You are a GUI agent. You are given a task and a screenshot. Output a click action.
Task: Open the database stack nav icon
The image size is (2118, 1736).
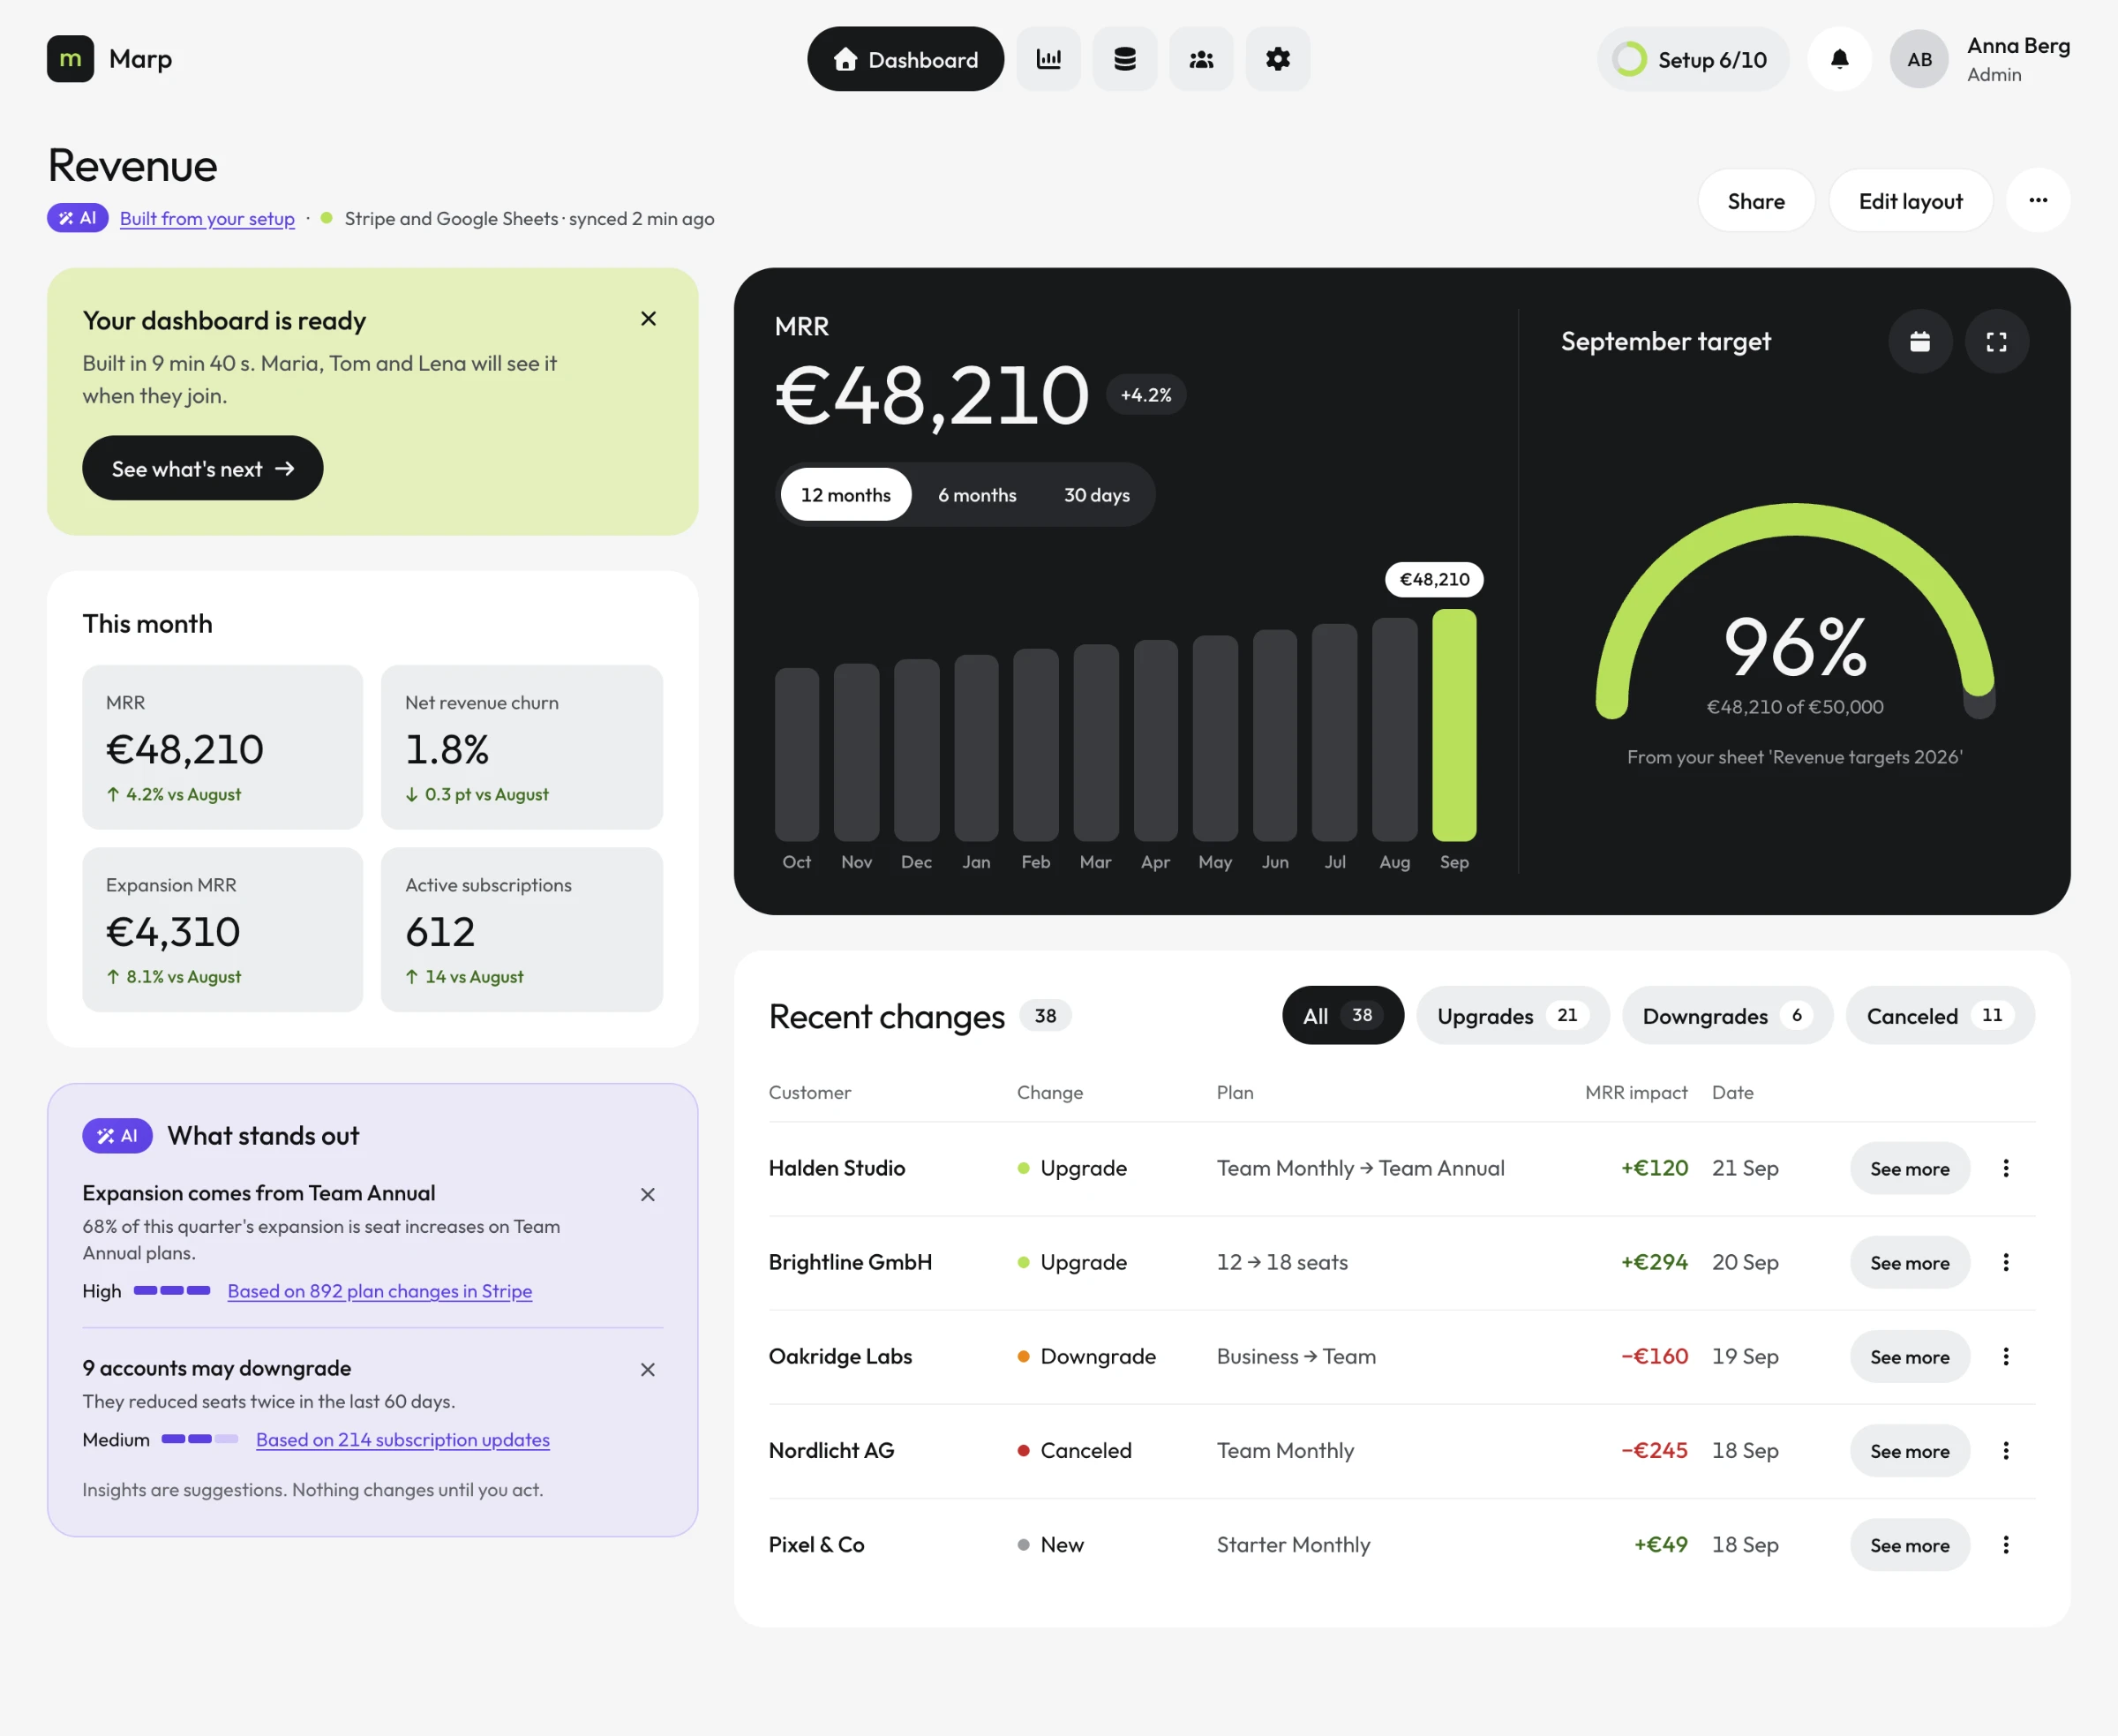(x=1125, y=59)
